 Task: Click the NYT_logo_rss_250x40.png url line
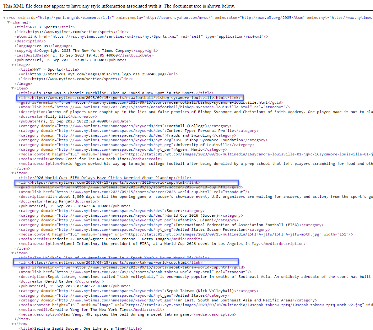click(98, 74)
